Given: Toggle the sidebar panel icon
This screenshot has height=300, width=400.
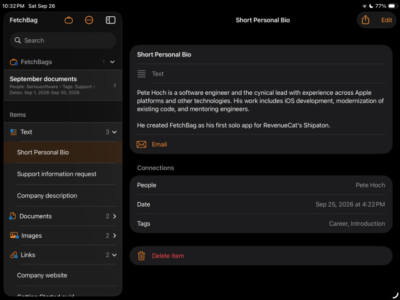Looking at the screenshot, I should (x=110, y=20).
